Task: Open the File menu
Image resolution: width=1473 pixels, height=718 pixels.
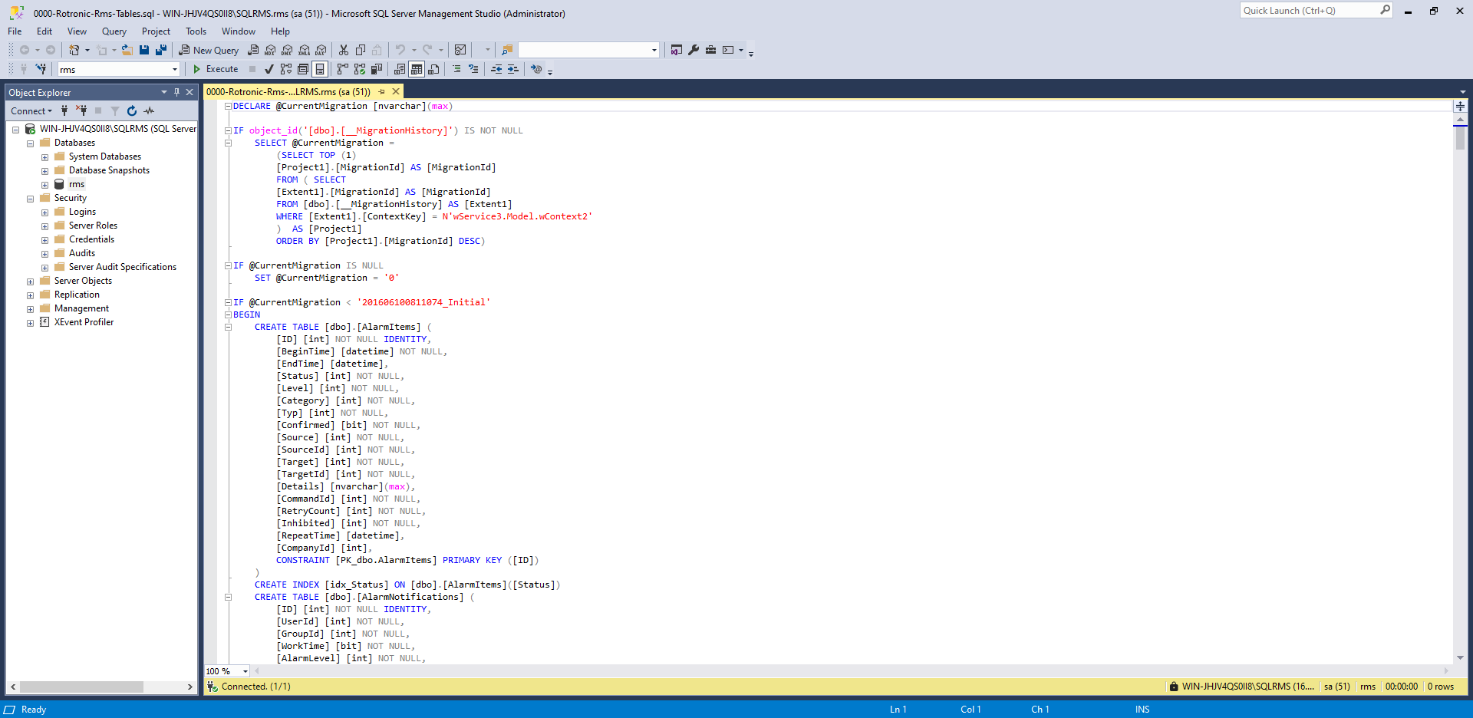Action: point(15,31)
